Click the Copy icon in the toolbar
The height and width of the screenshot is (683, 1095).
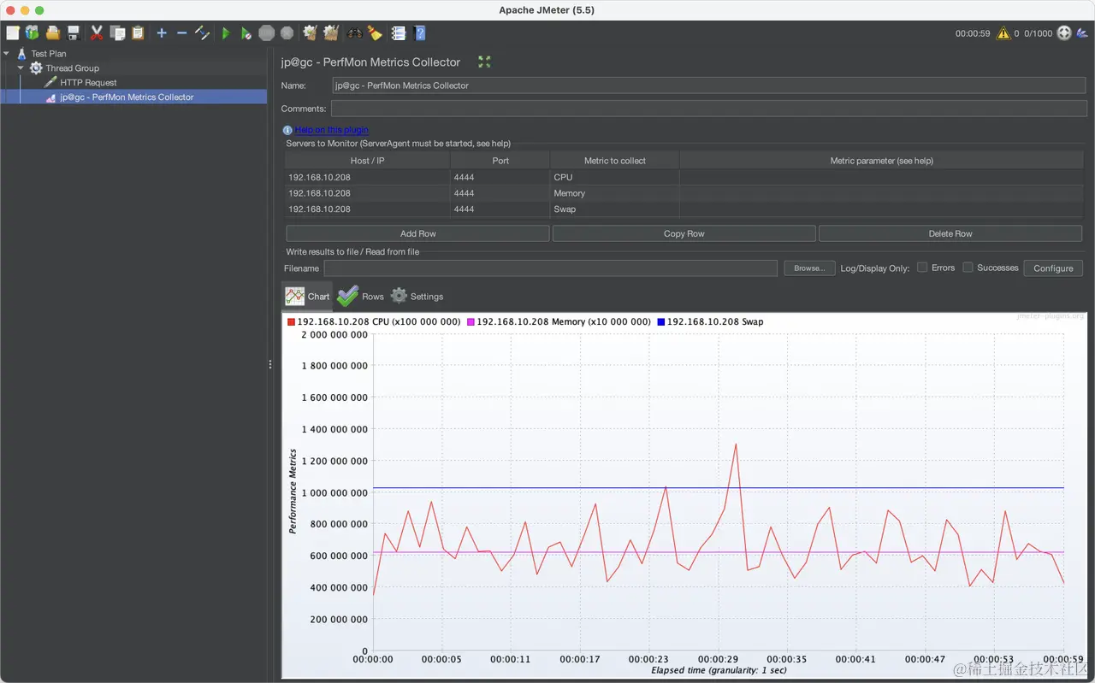tap(117, 33)
